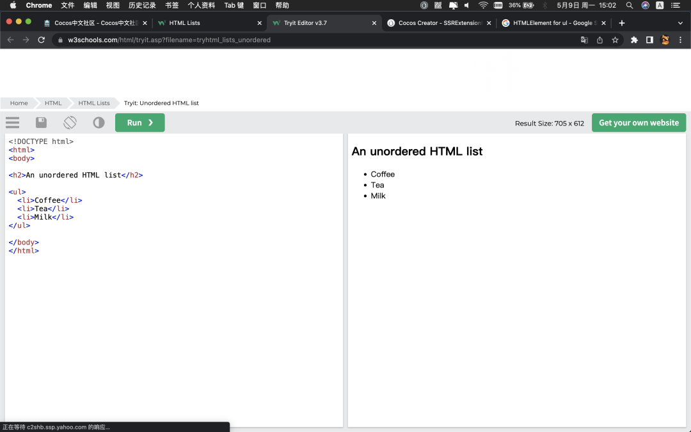Close the Cocos Creator tab
The width and height of the screenshot is (691, 432).
click(489, 23)
